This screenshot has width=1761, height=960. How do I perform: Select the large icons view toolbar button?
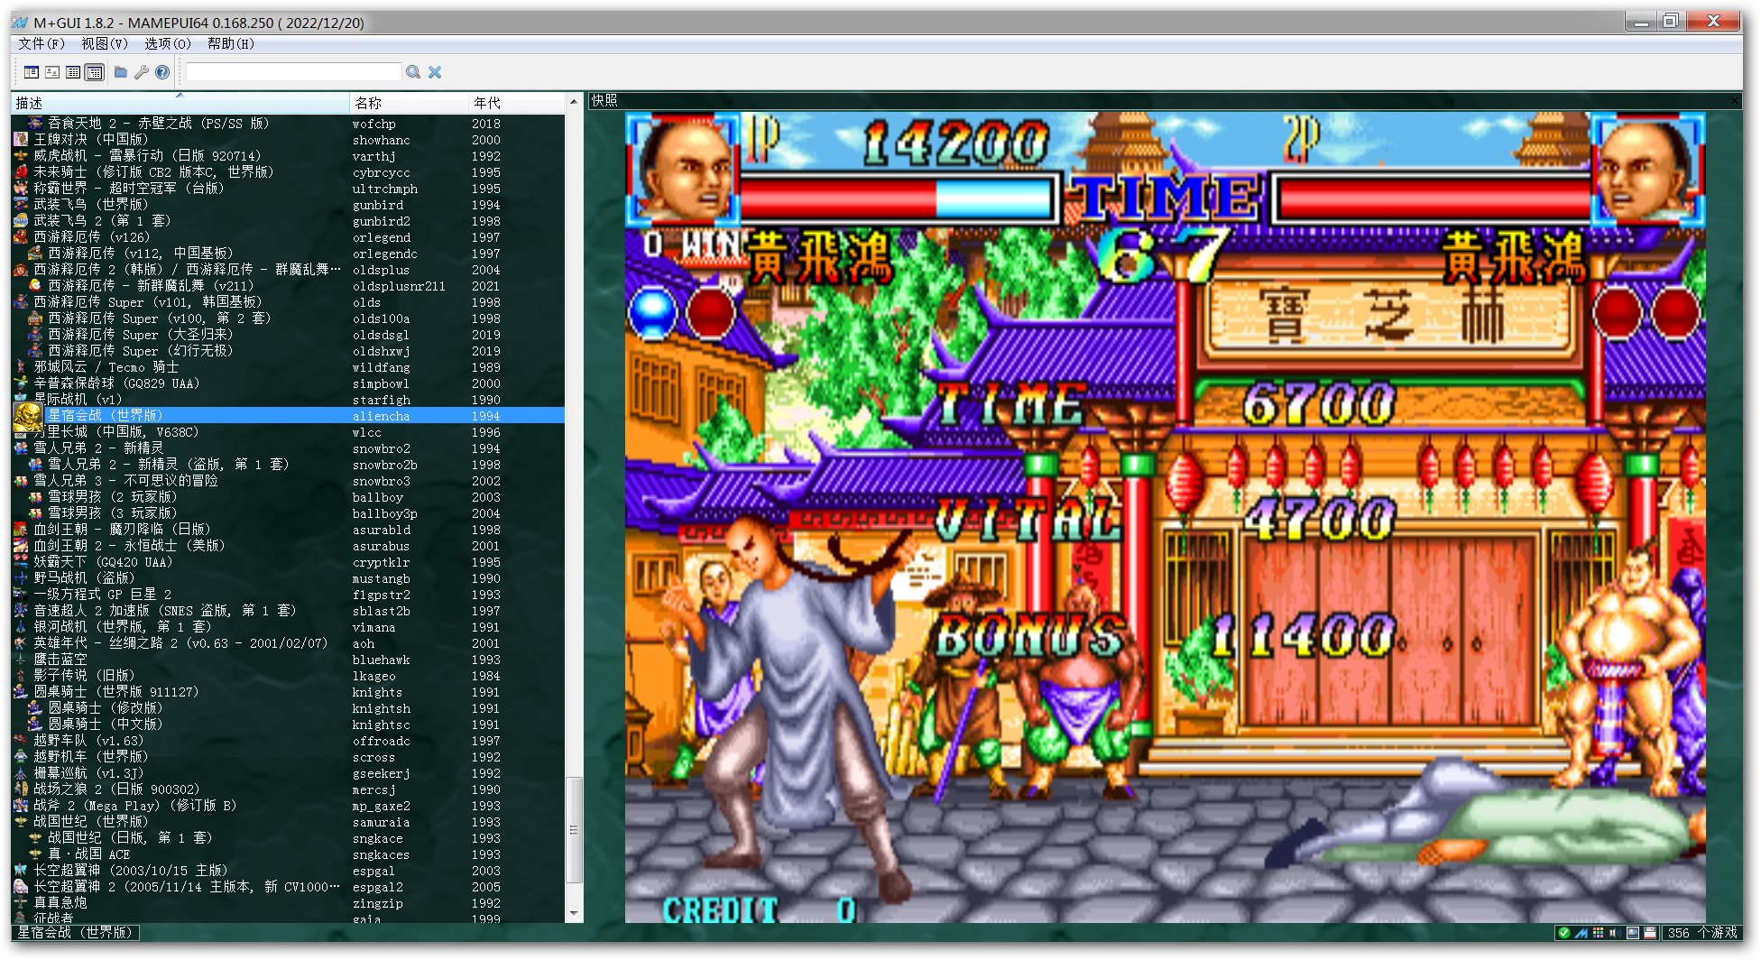pyautogui.click(x=52, y=72)
